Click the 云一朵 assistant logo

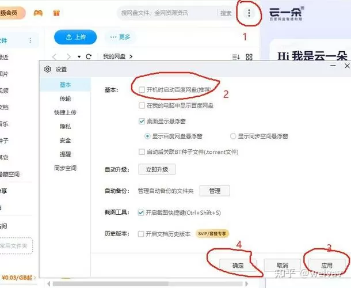tap(286, 13)
